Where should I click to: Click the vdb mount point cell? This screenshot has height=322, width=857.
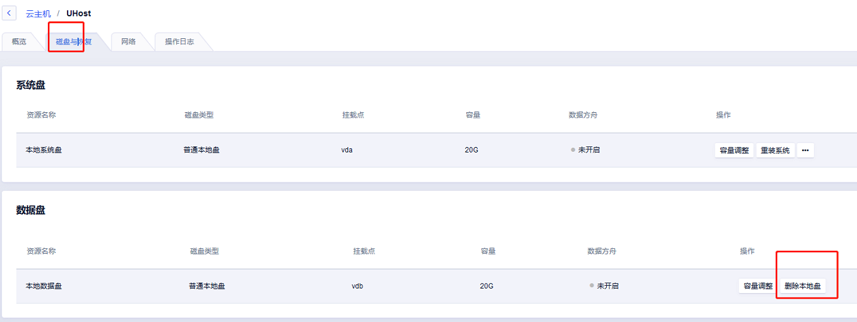(x=357, y=286)
